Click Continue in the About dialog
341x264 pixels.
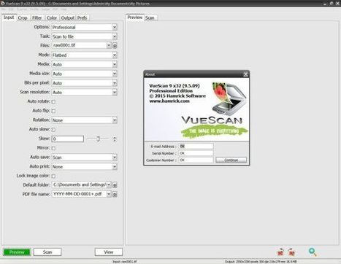[x=231, y=160]
